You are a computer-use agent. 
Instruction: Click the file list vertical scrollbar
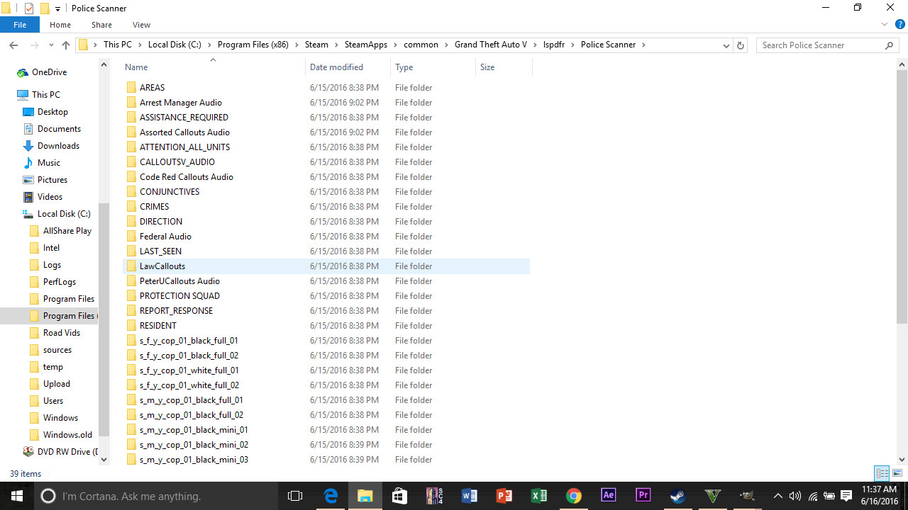902,197
